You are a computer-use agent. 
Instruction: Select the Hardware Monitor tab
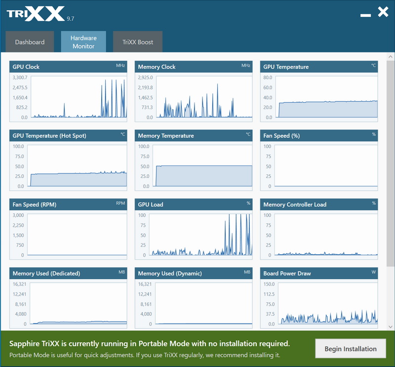click(83, 42)
